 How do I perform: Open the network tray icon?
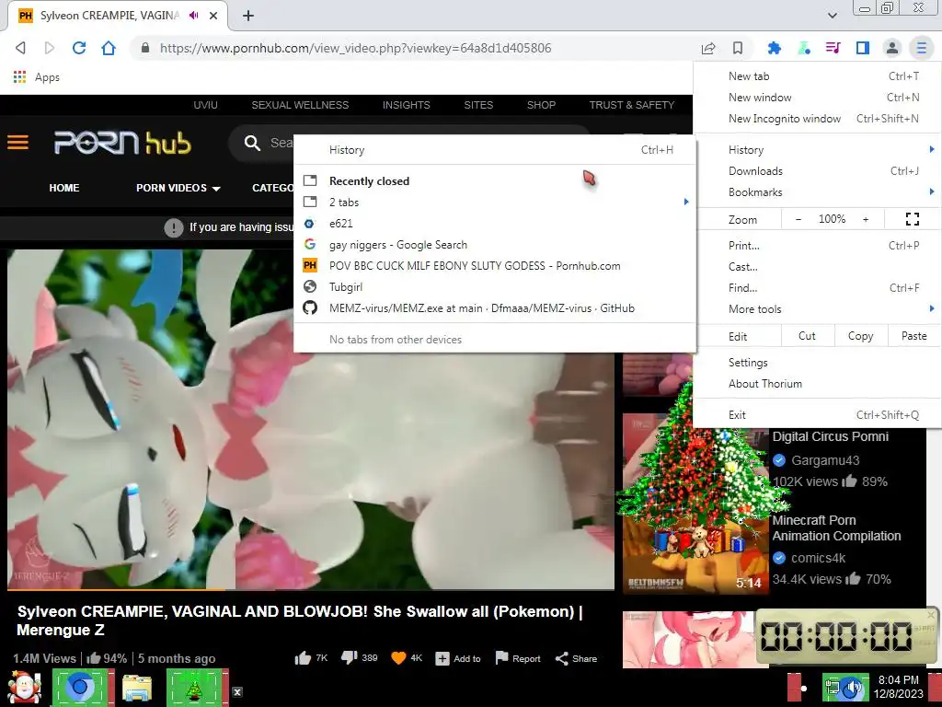[x=832, y=689]
